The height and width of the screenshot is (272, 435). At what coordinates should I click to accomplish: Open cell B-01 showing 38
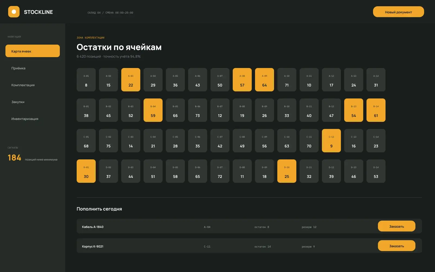86,110
